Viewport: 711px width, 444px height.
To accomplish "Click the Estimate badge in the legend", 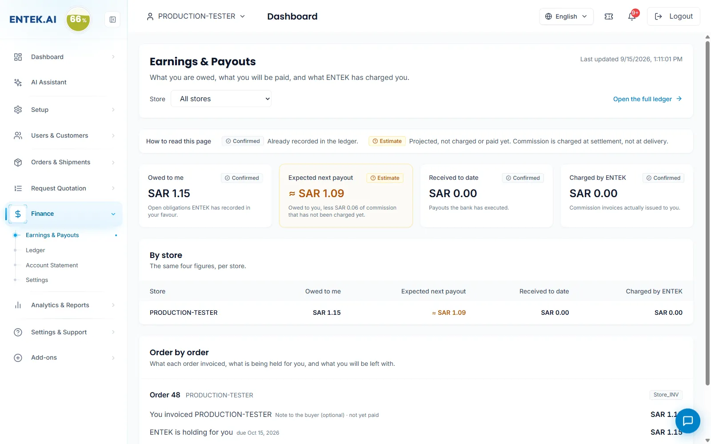I will pos(387,141).
